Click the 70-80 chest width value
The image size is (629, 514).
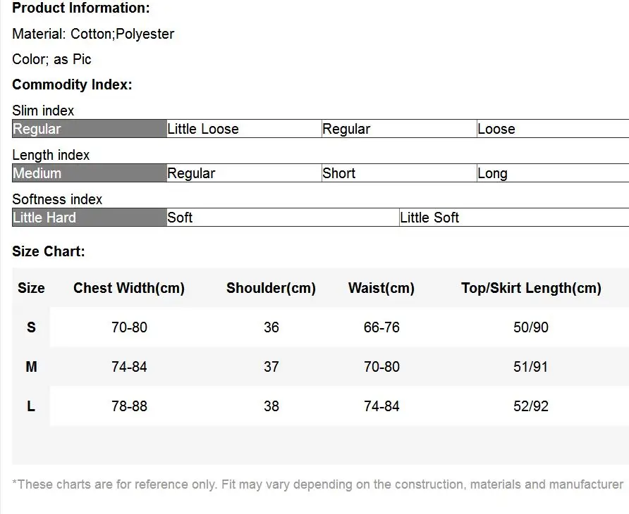[129, 327]
